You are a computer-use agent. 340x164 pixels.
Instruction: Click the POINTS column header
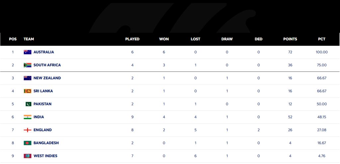coord(290,39)
